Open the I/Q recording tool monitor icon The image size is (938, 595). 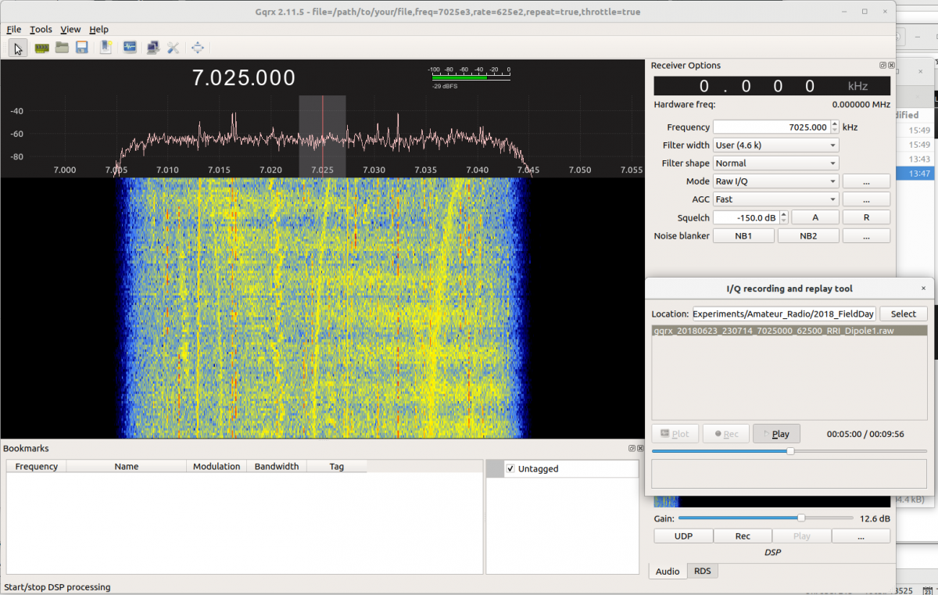[x=130, y=48]
